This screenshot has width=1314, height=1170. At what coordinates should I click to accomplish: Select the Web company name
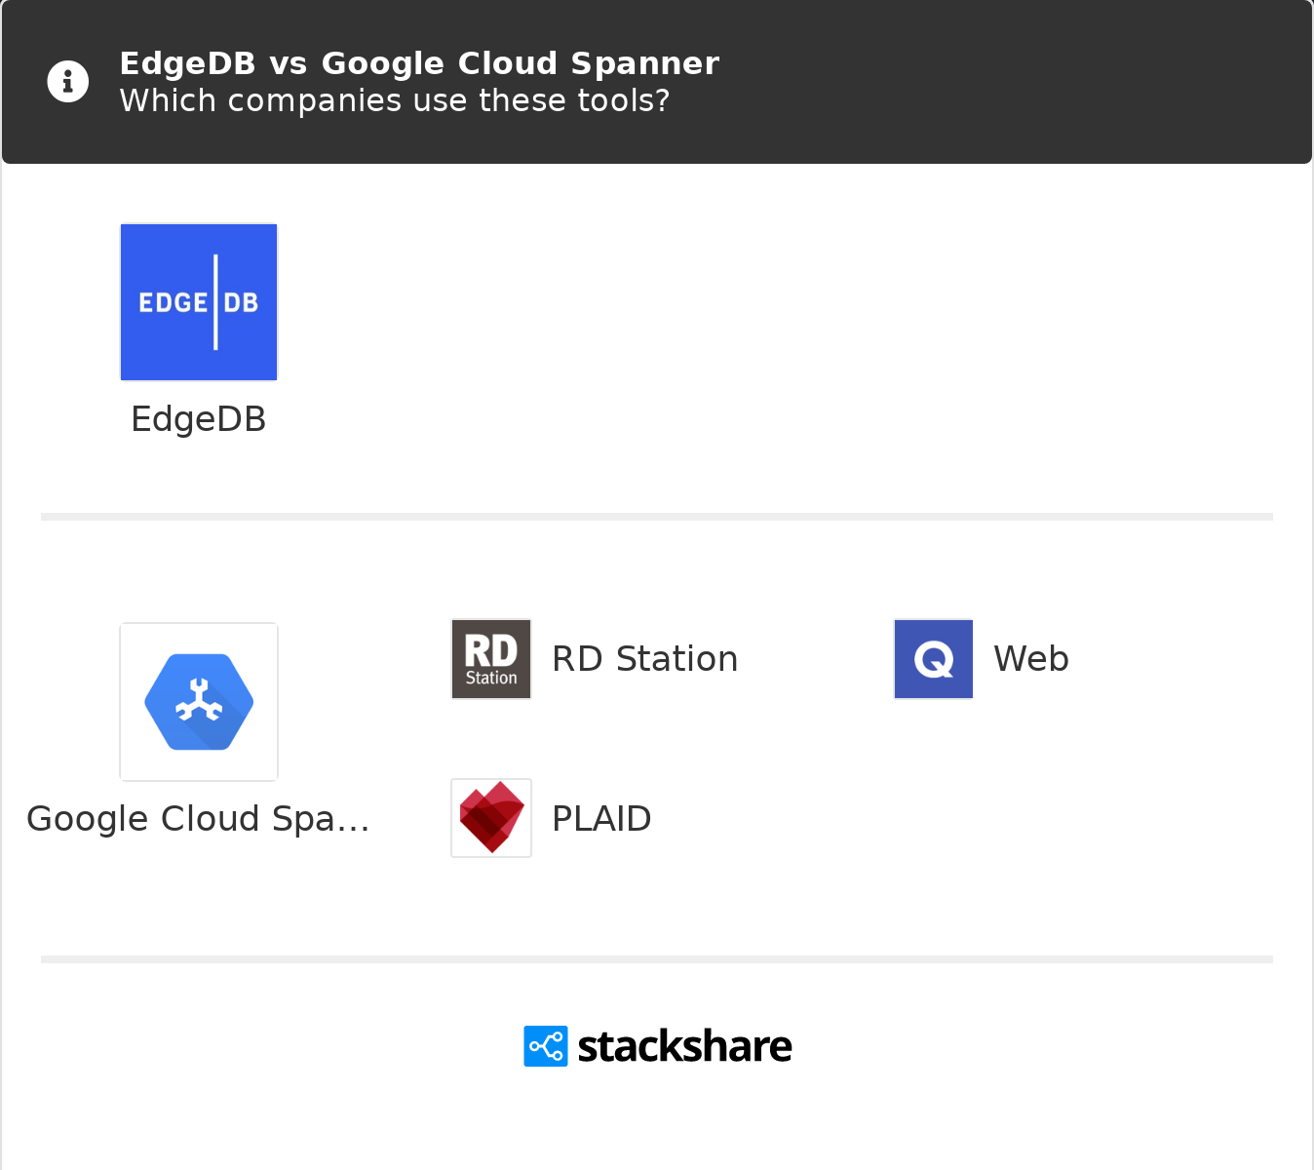point(1031,659)
